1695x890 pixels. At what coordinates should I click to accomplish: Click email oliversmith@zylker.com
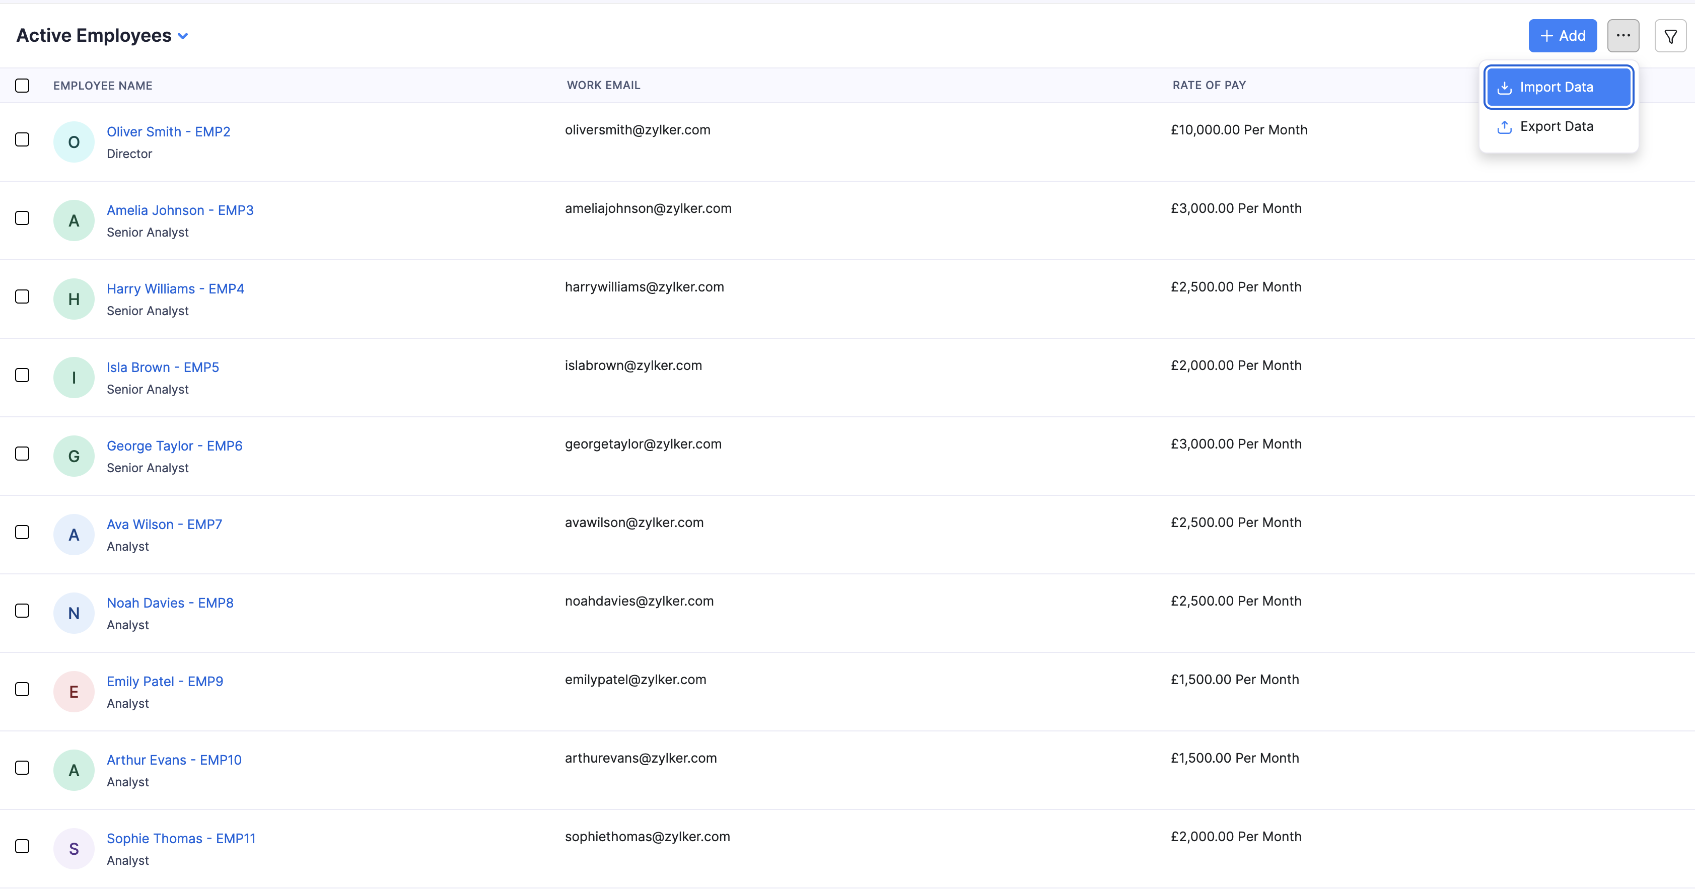click(638, 129)
